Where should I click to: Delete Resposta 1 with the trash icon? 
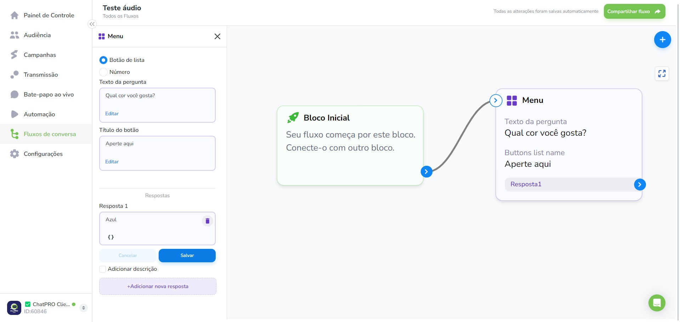[x=208, y=221]
